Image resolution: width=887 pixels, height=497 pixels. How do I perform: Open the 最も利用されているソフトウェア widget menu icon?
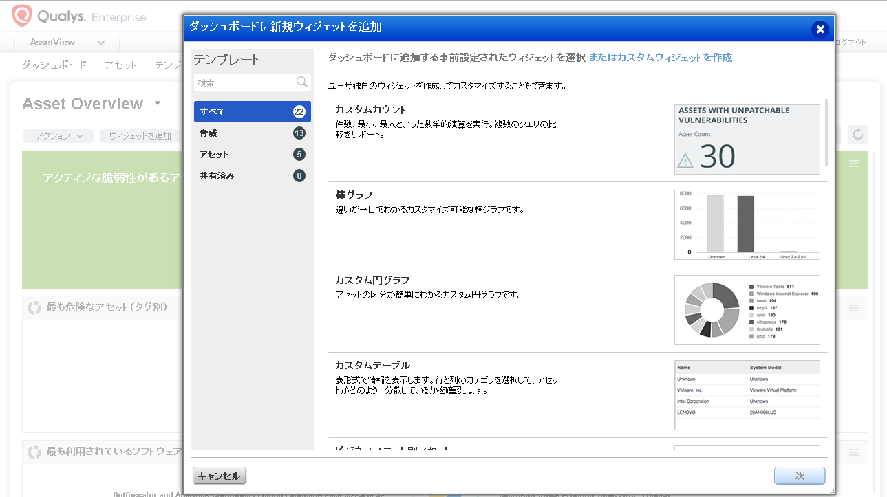(x=854, y=452)
